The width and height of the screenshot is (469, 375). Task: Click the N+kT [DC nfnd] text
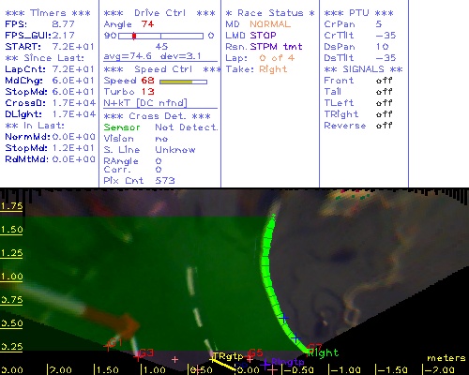click(145, 103)
